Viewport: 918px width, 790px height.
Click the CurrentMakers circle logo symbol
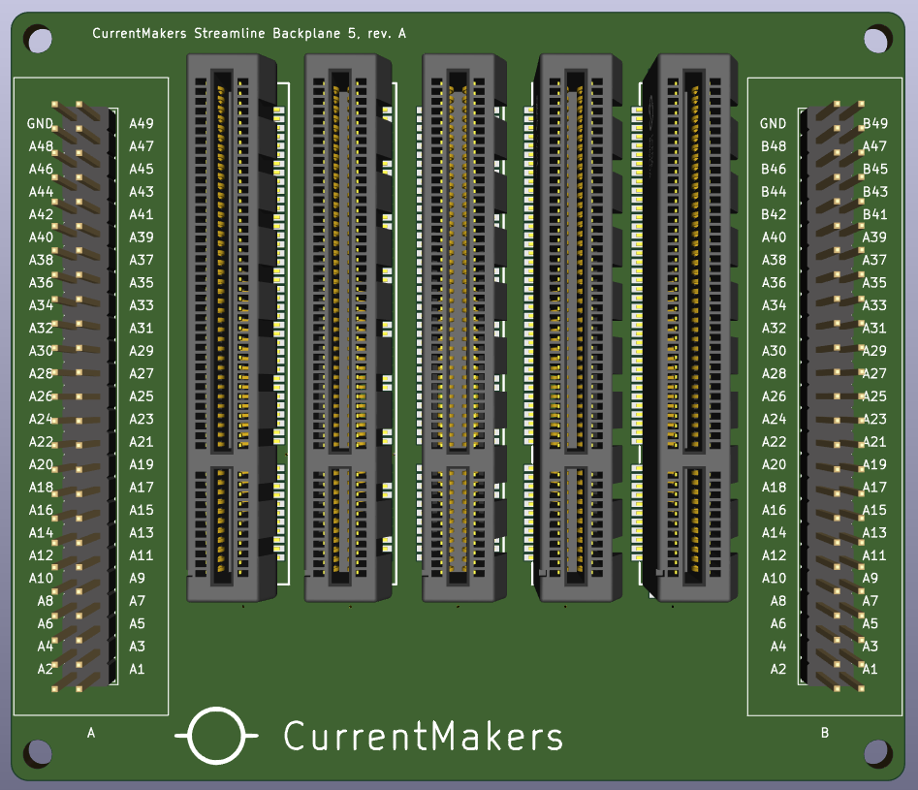click(x=216, y=736)
